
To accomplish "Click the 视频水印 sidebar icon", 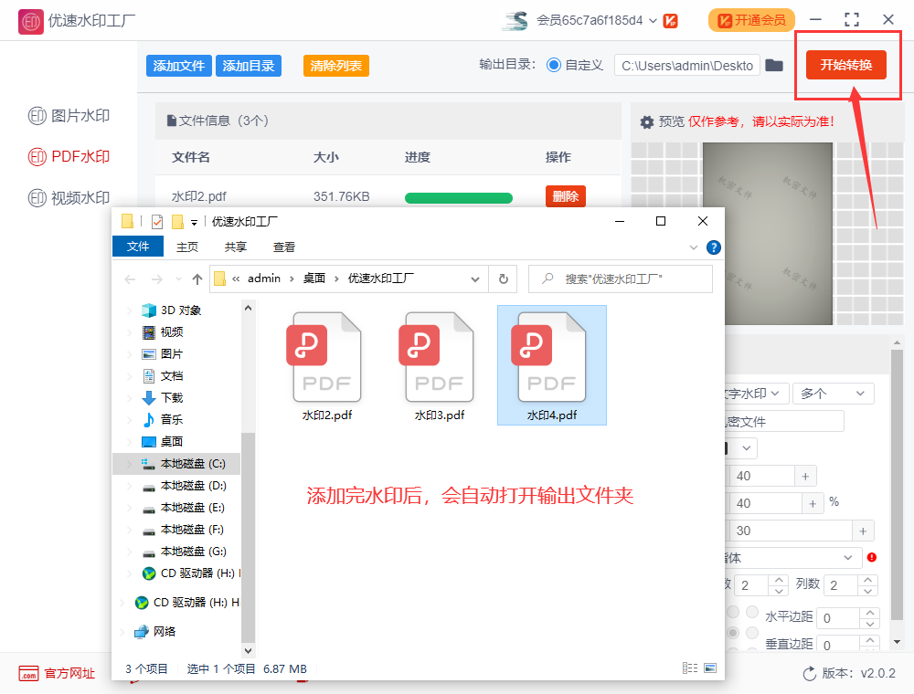I will [x=37, y=198].
